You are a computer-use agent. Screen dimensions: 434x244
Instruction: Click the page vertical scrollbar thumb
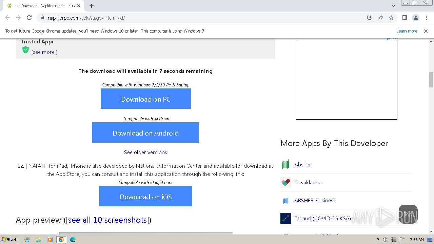(431, 80)
